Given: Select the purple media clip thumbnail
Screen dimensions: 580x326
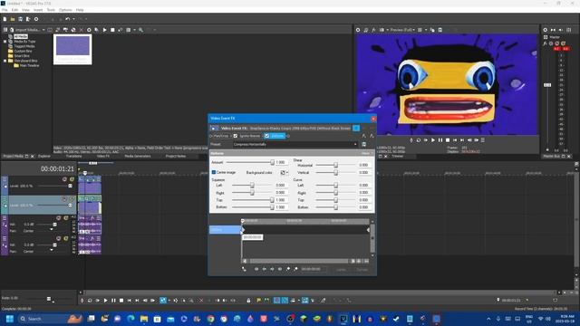Looking at the screenshot, I should (72, 49).
